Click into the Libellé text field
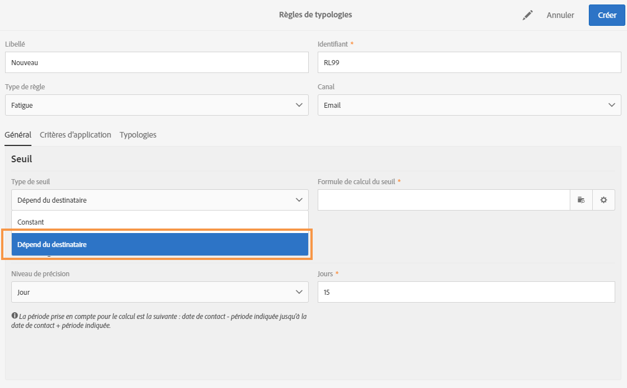 (157, 62)
